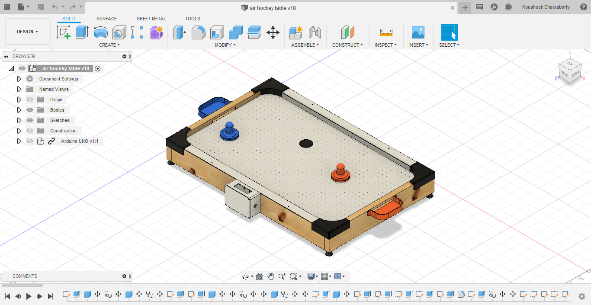591x305 pixels.
Task: Click the ViewCube in the viewport corner
Action: pyautogui.click(x=570, y=71)
